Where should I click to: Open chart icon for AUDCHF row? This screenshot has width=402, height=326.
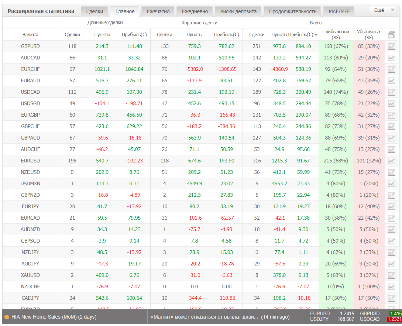(x=391, y=149)
